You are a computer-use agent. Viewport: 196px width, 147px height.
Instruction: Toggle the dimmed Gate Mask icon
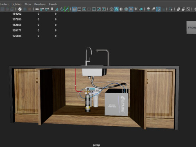[x=89, y=9]
